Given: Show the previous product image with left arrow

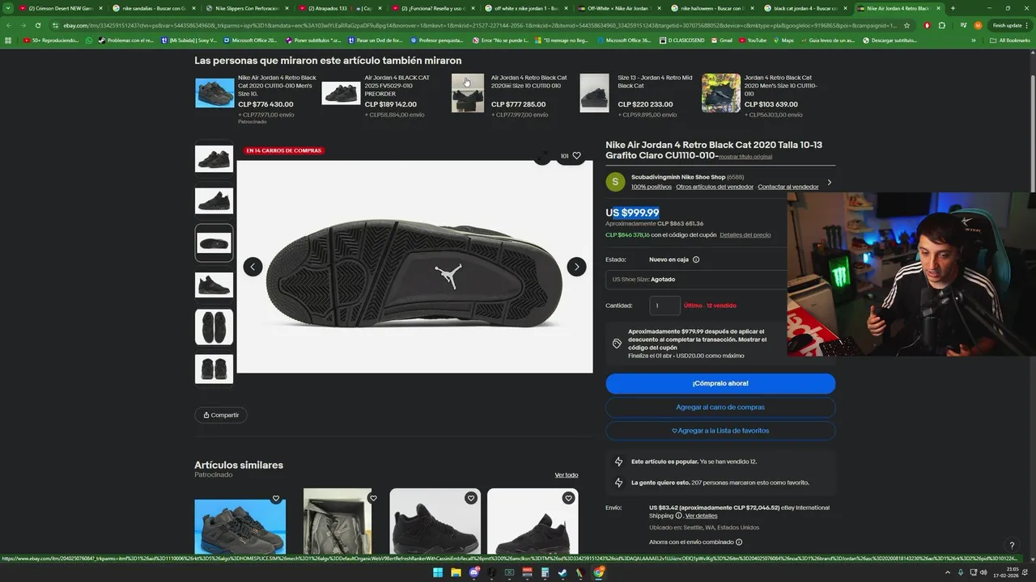Looking at the screenshot, I should tap(253, 267).
